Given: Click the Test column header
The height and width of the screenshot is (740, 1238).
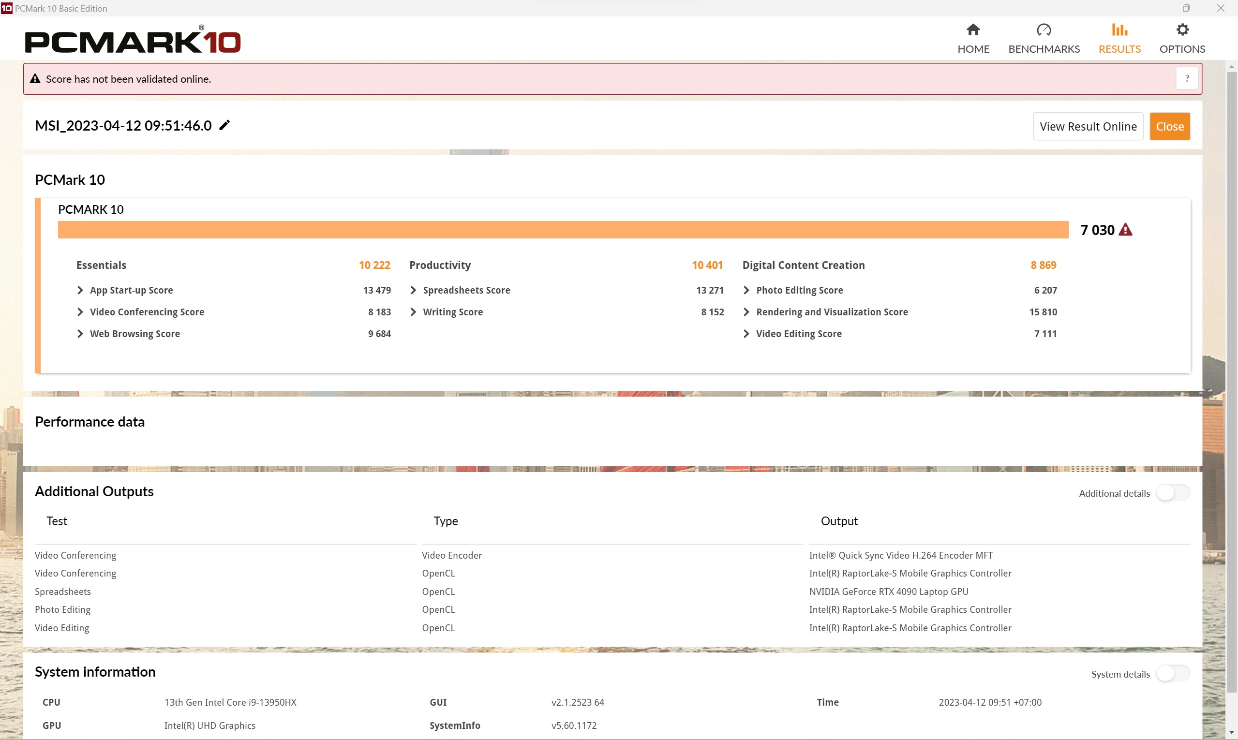Looking at the screenshot, I should click(57, 521).
